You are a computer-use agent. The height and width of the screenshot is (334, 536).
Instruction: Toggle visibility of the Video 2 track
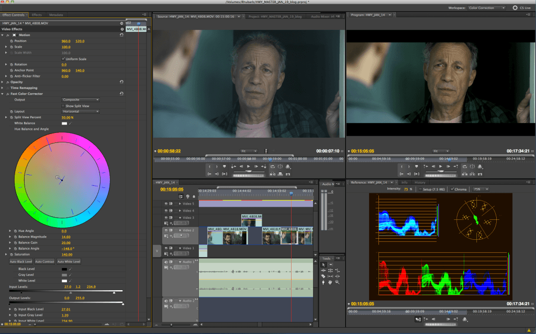pyautogui.click(x=166, y=230)
